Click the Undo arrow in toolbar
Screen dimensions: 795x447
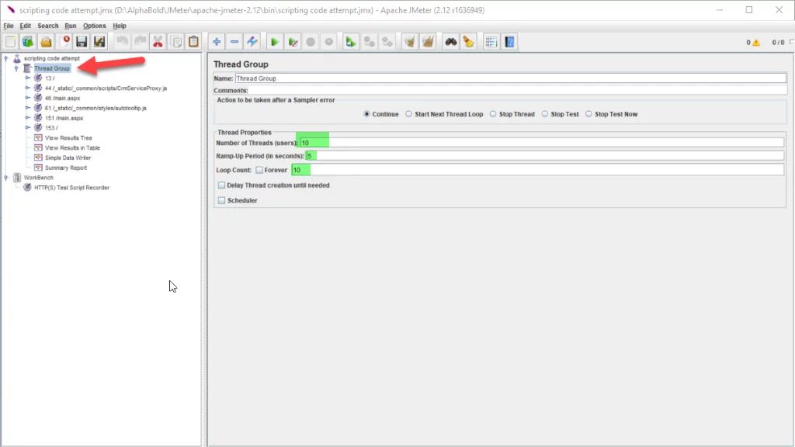pyautogui.click(x=122, y=42)
